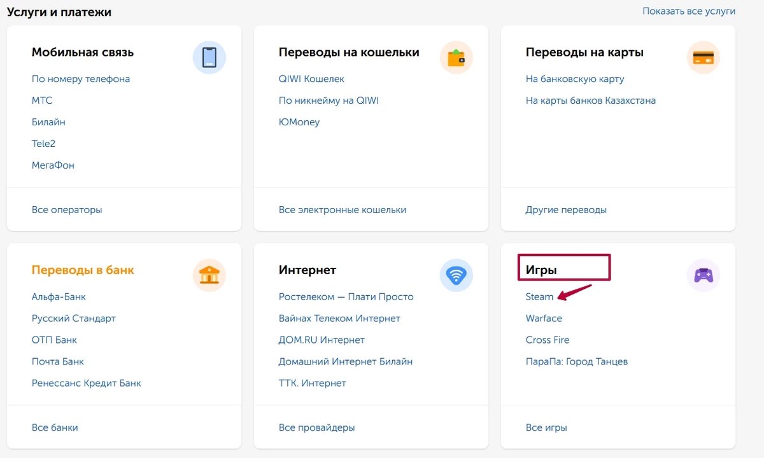Choose Домашний Интернет Билайн
The height and width of the screenshot is (458, 764).
(x=346, y=361)
